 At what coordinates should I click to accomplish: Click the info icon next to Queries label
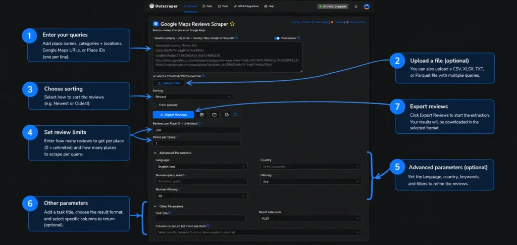tap(236, 38)
